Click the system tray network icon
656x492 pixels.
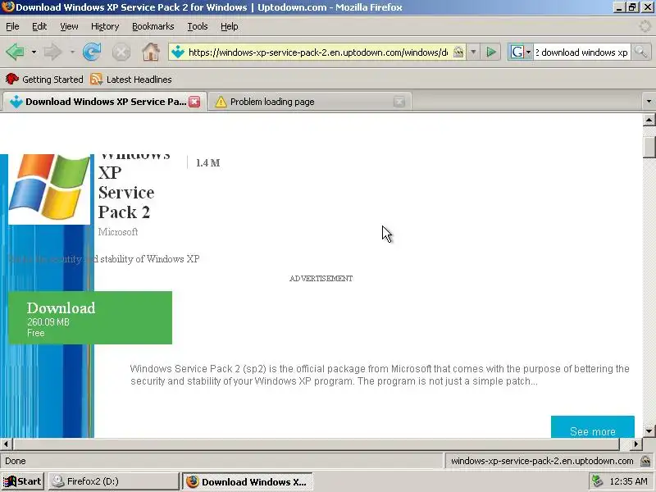pyautogui.click(x=598, y=481)
